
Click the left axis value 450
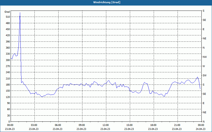pyautogui.click(x=8, y=29)
